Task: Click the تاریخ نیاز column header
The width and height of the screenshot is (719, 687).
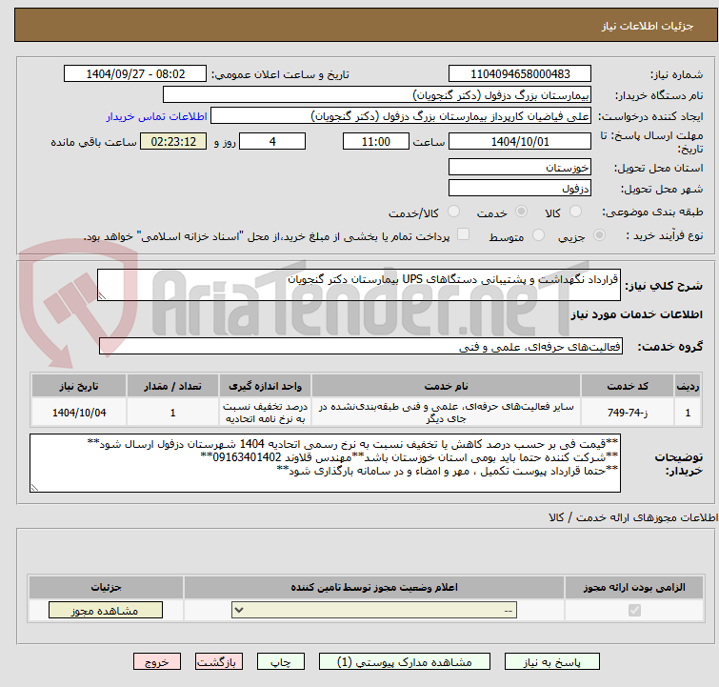Action: [x=79, y=386]
